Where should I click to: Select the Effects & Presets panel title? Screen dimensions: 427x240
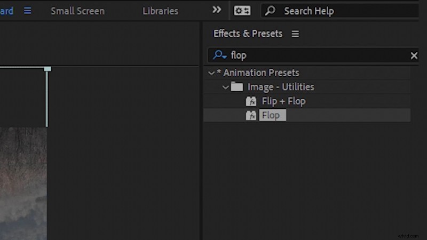(248, 34)
